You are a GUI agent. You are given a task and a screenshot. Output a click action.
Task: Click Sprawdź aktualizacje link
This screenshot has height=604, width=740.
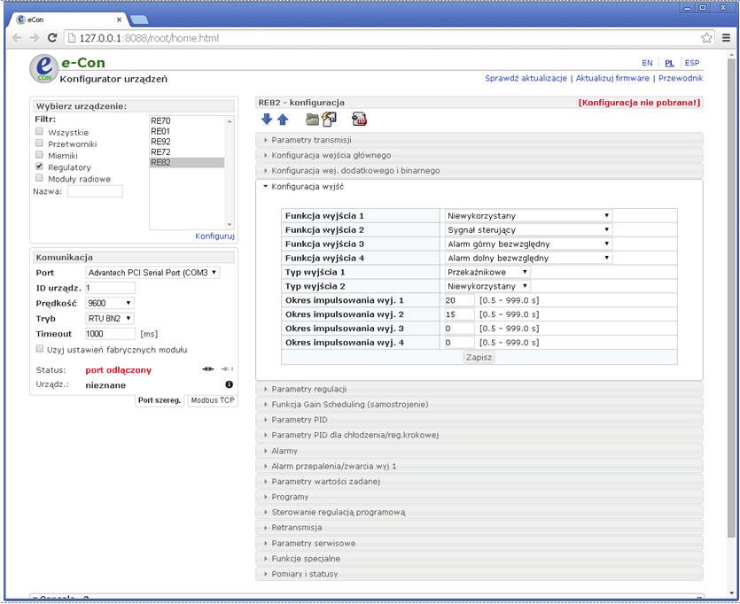coord(526,78)
